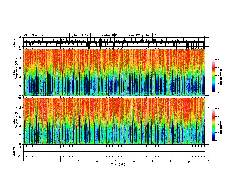Click the ch.1 voltage waveform panel
Image resolution: width=234 pixels, height=181 pixels.
tap(116, 42)
